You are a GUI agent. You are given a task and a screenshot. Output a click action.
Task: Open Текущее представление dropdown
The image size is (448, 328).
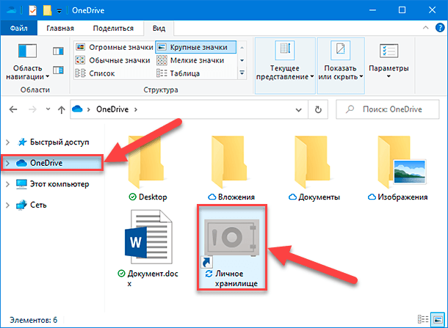click(285, 65)
